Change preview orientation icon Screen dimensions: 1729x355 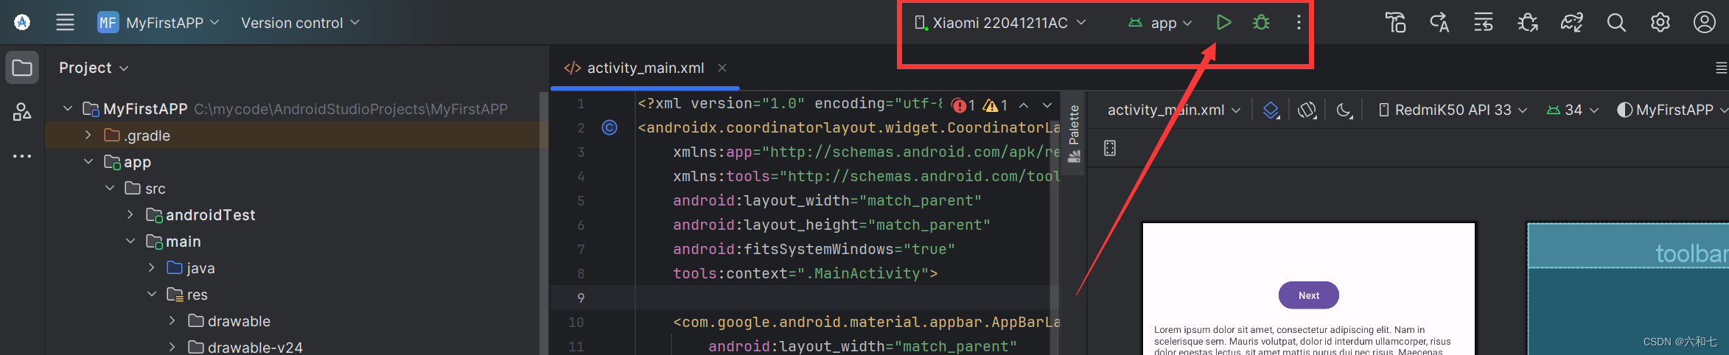coord(1307,110)
